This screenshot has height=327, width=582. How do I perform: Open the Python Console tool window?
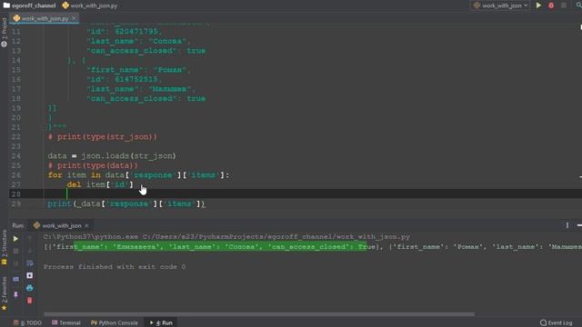[x=115, y=323]
